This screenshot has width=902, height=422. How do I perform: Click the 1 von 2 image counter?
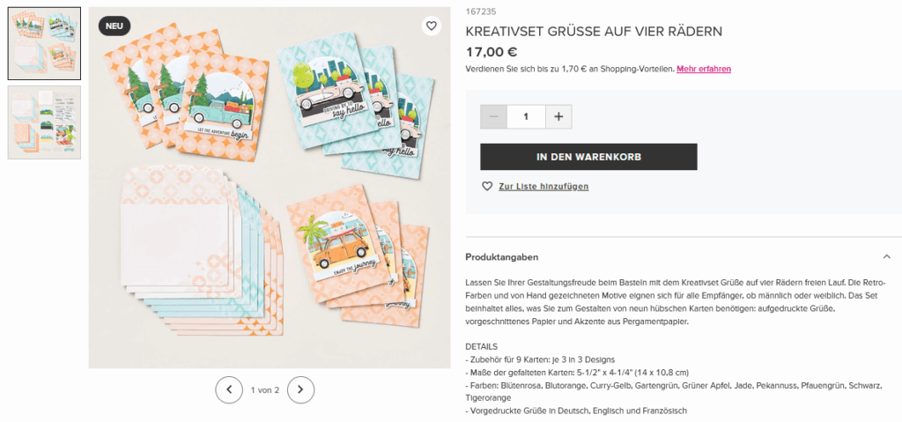[x=264, y=389]
